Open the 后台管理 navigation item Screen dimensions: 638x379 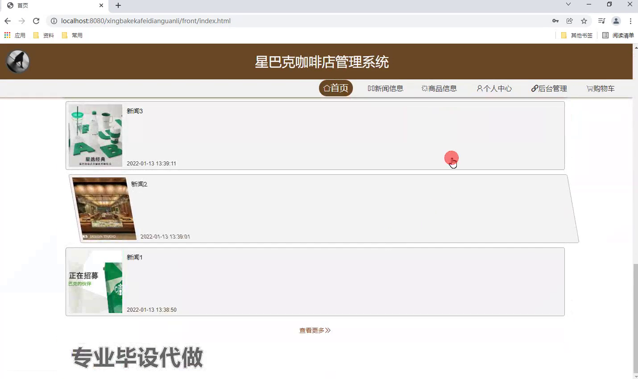[549, 88]
